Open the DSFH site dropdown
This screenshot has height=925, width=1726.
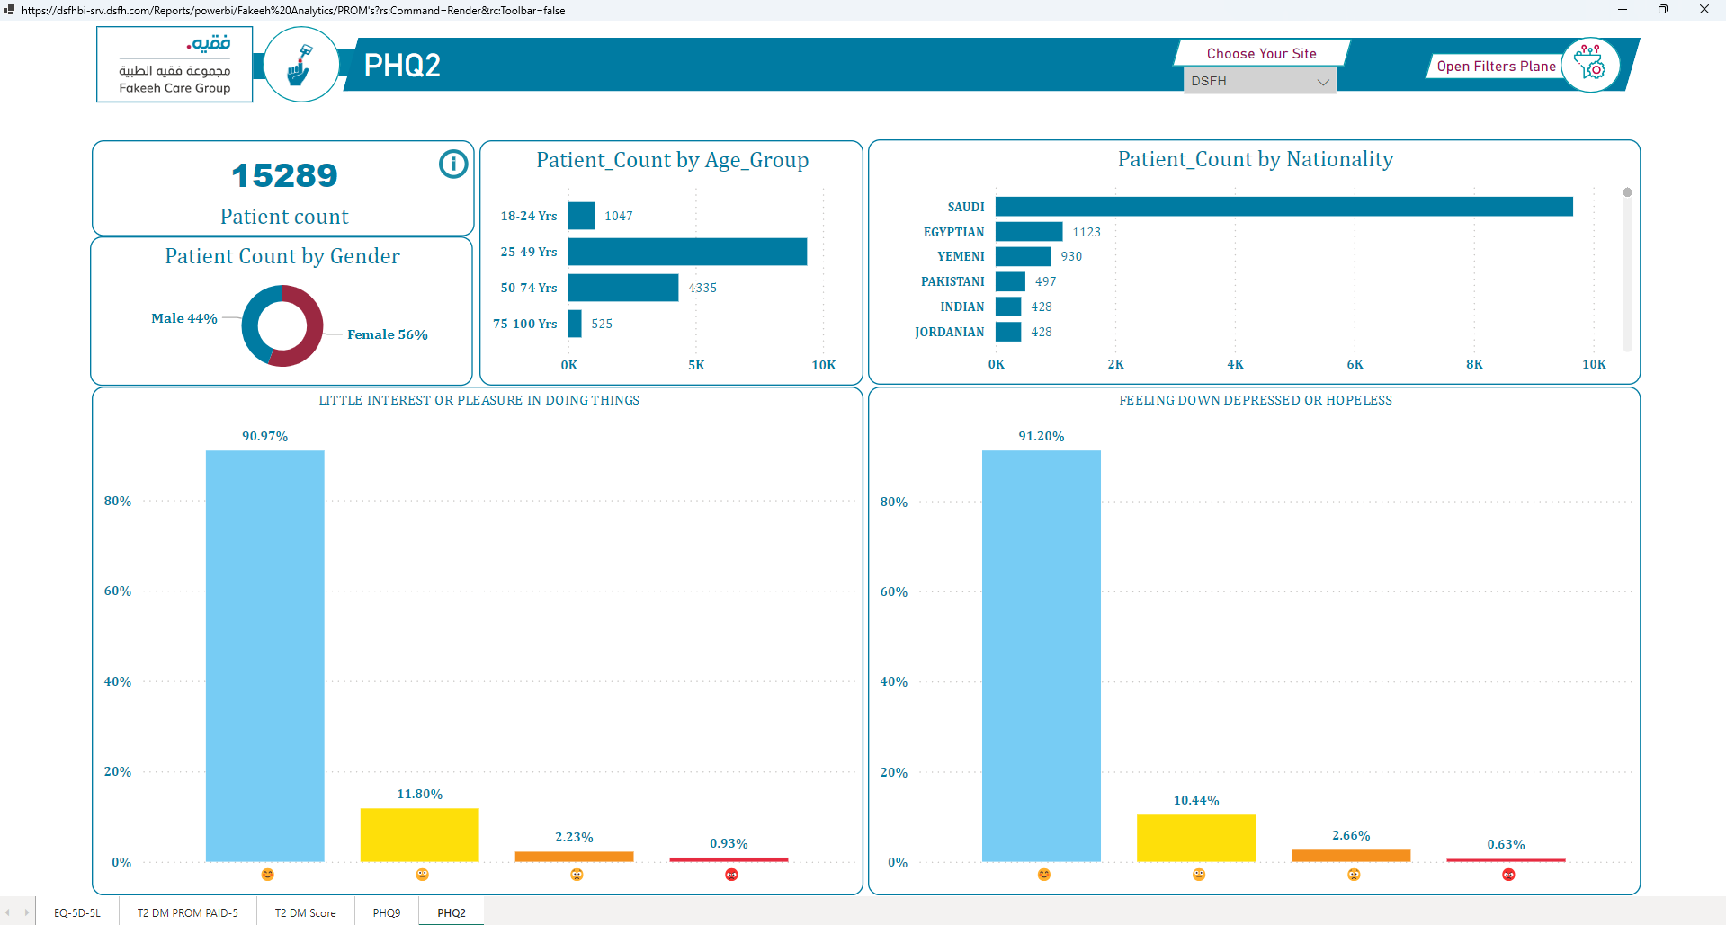[1259, 81]
